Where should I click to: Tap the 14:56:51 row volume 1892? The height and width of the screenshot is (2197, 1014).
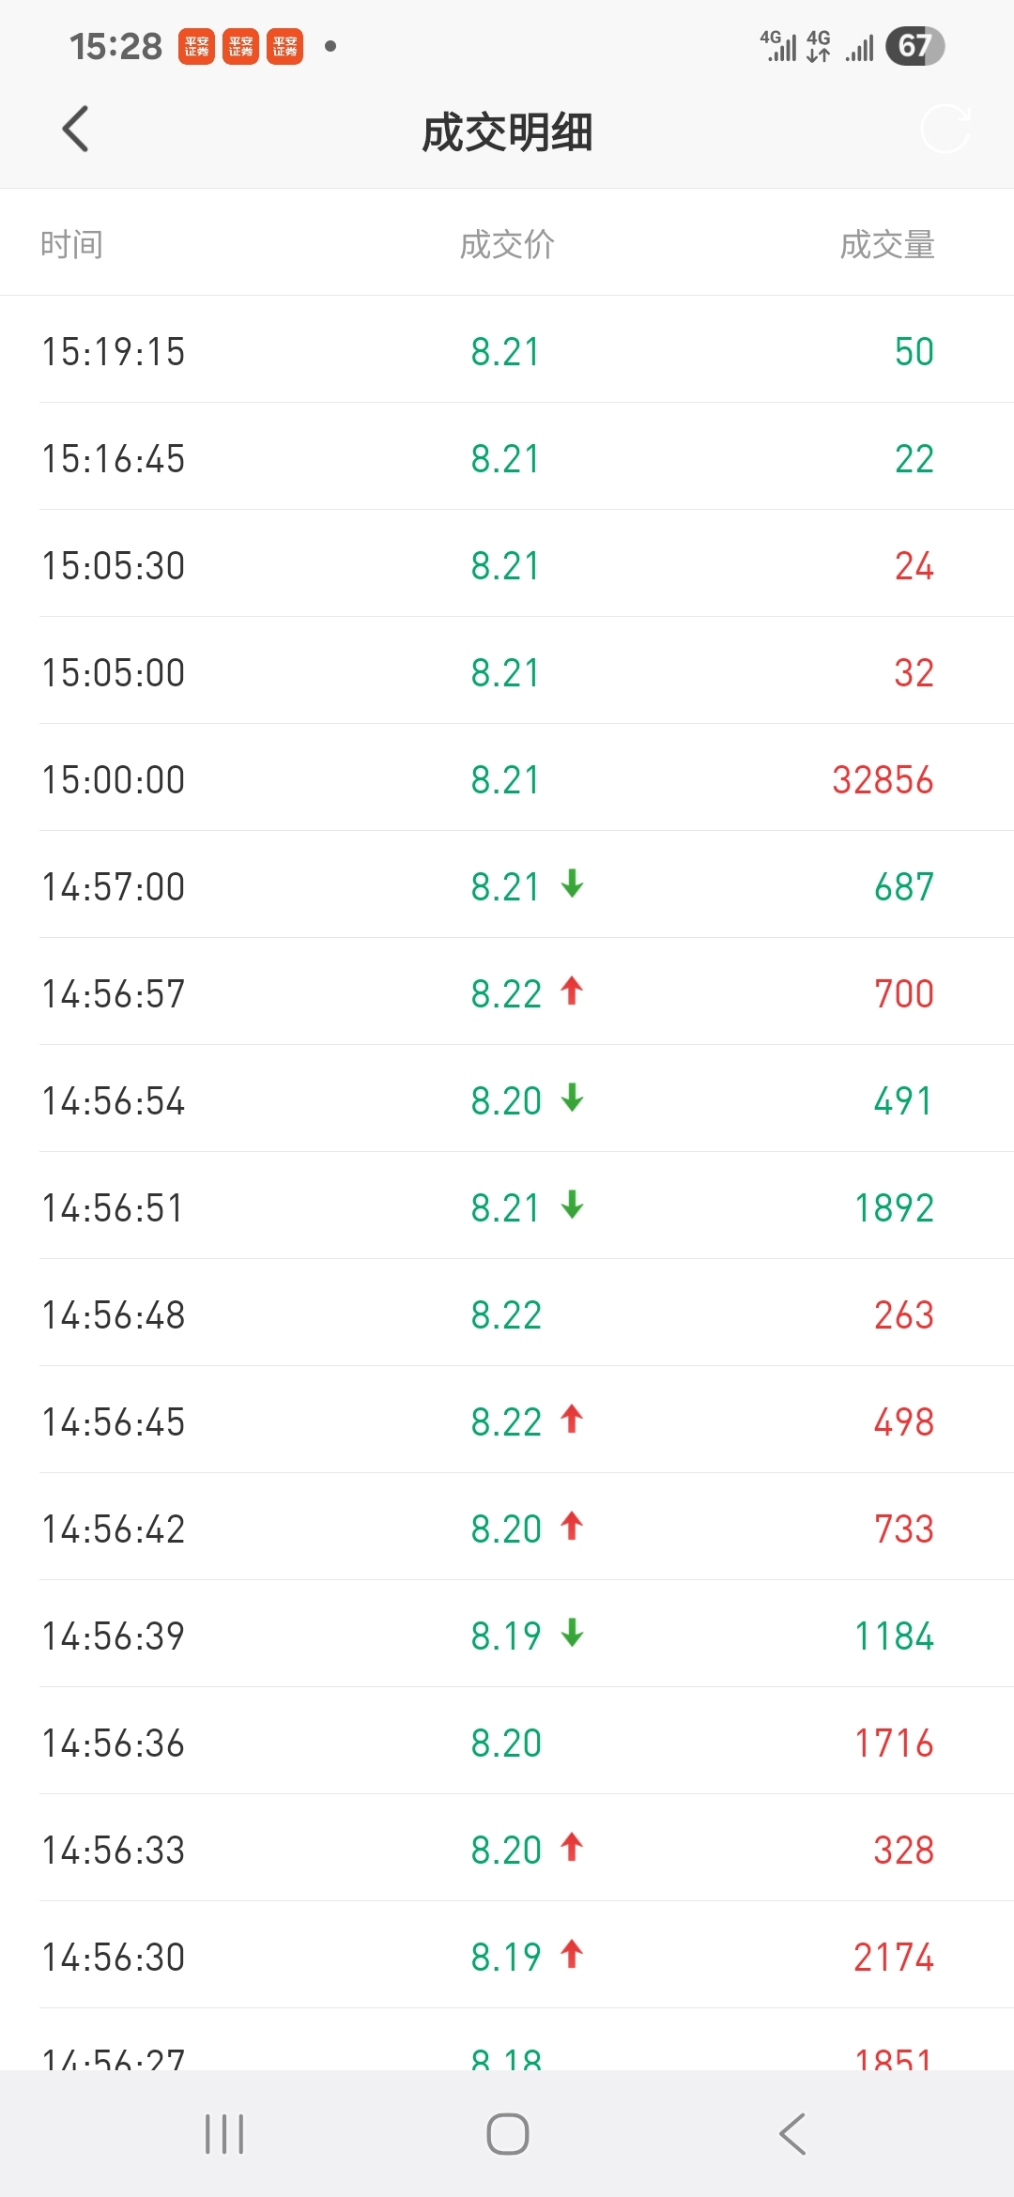[894, 1208]
